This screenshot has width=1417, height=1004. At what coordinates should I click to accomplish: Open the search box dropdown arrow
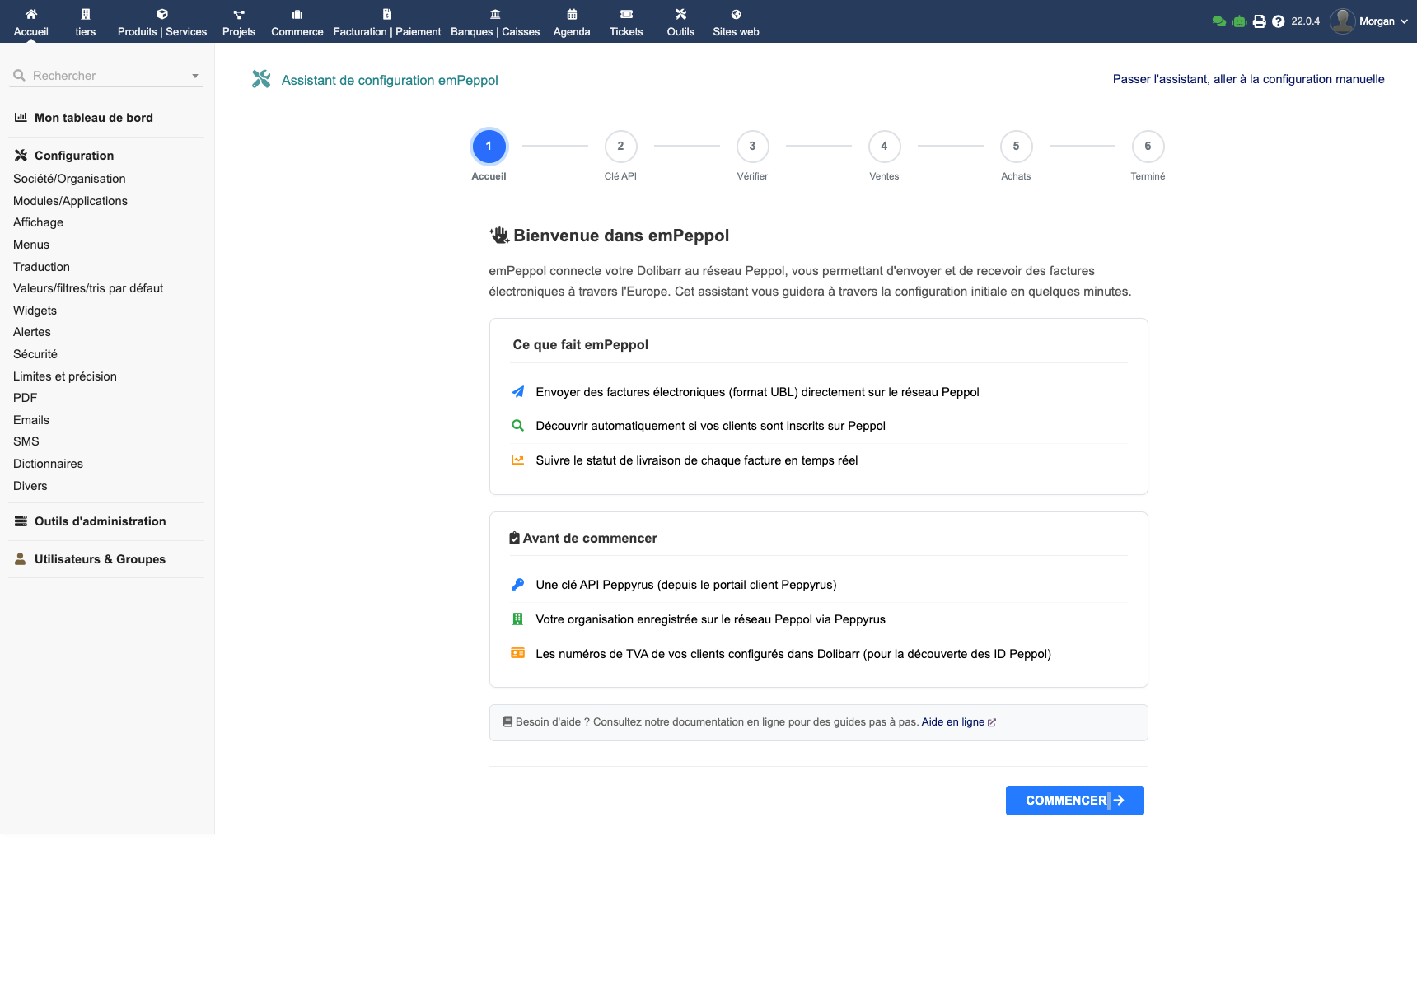coord(195,76)
